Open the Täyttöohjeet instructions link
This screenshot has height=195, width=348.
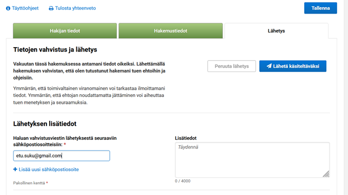[x=25, y=8]
